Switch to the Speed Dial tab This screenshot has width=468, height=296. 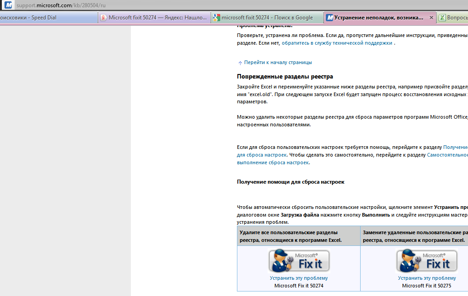[x=48, y=18]
